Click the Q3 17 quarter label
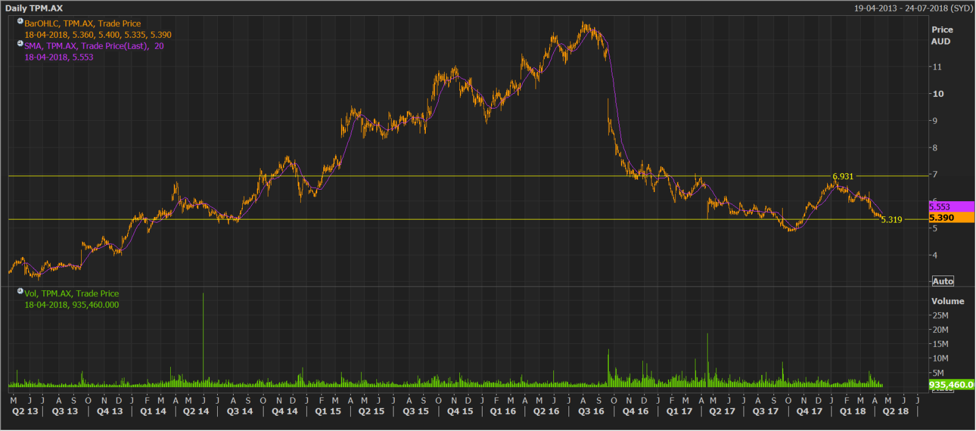This screenshot has height=431, width=976. click(766, 411)
